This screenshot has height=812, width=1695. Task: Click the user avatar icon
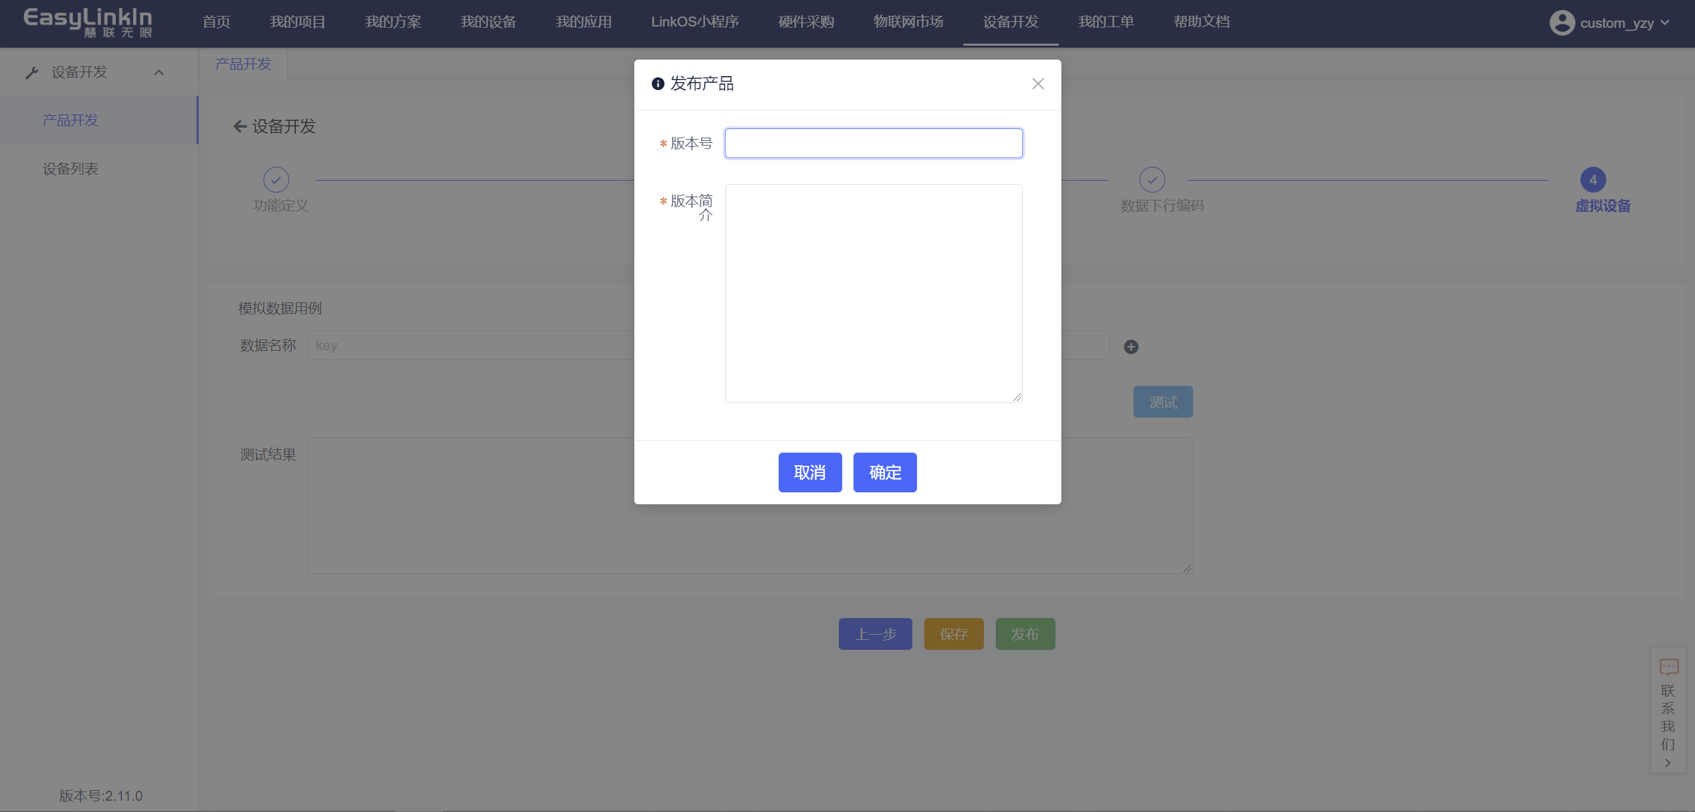1562,23
